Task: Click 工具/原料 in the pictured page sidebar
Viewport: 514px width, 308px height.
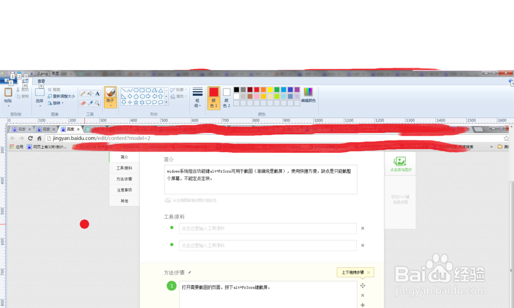Action: 124,168
